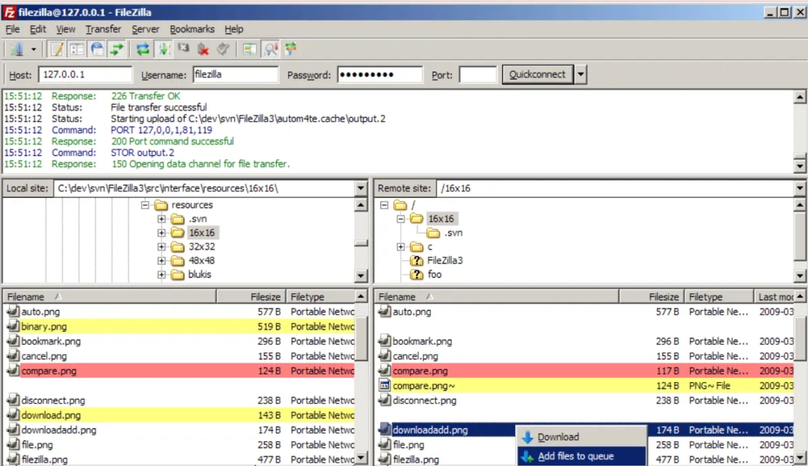Viewport: 808px width, 466px height.
Task: Select remote disconnect.png file
Action: pos(584,401)
